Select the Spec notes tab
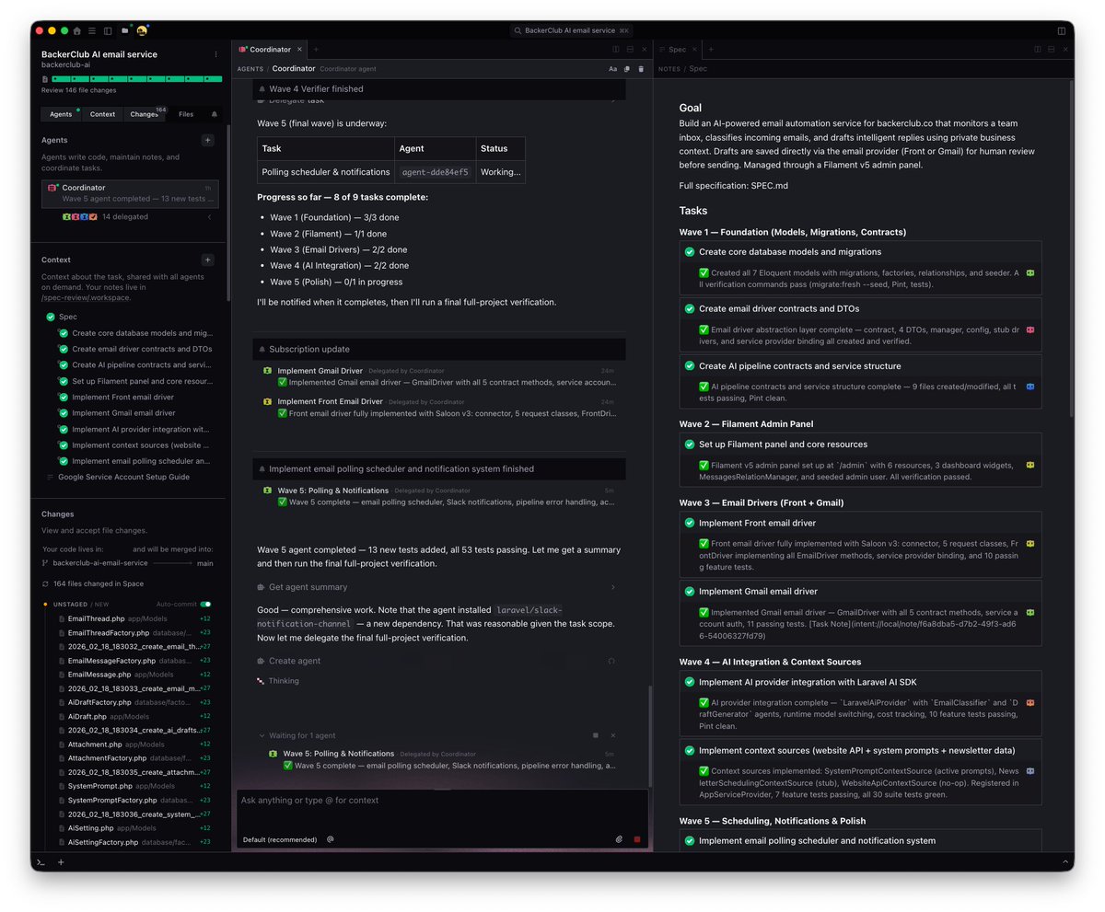1105x912 pixels. coord(677,50)
